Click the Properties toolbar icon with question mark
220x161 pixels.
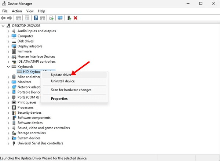tap(36, 18)
